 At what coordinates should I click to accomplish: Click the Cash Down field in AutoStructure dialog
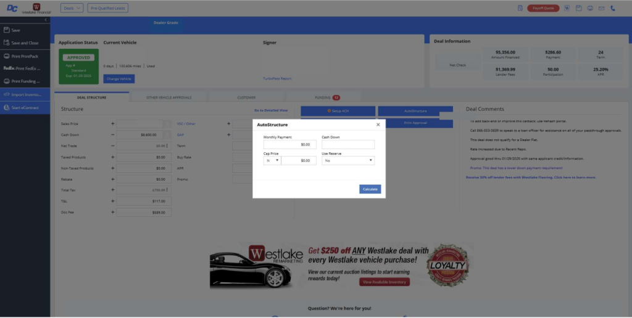348,144
